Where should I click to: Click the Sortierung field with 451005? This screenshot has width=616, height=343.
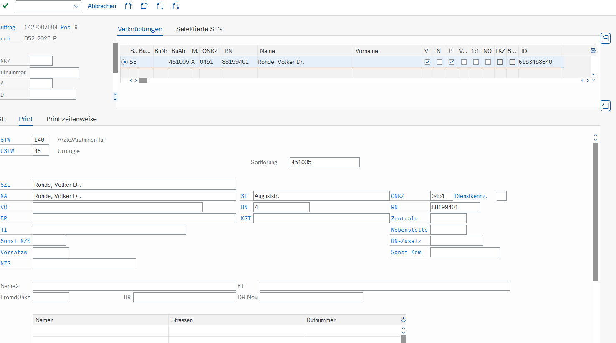coord(325,162)
